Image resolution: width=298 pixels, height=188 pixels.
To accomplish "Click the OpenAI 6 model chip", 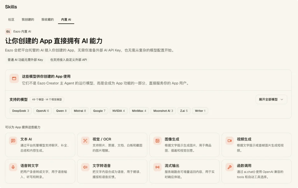I will [x=42, y=111].
